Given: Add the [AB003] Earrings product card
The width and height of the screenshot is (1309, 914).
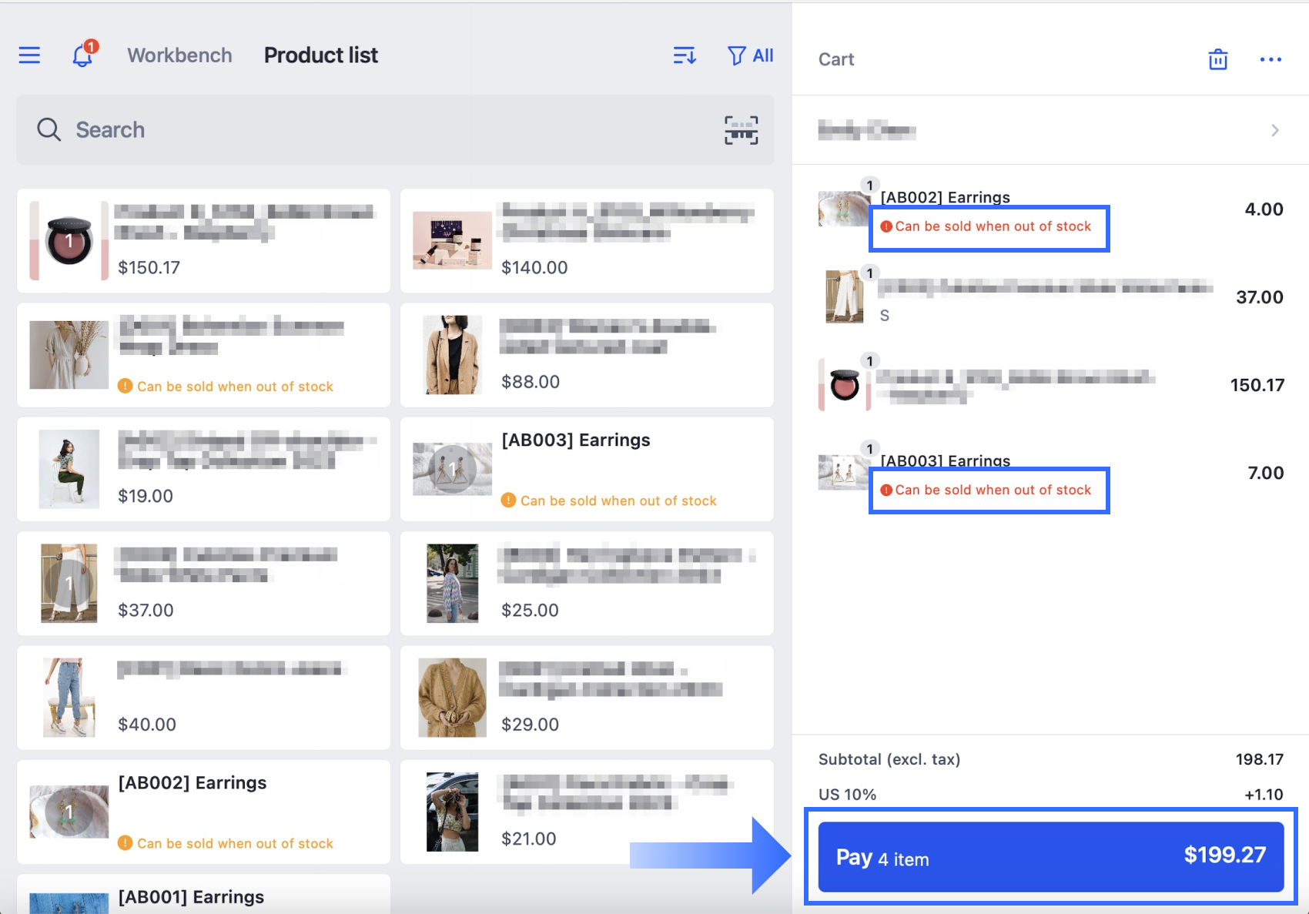Looking at the screenshot, I should [587, 469].
